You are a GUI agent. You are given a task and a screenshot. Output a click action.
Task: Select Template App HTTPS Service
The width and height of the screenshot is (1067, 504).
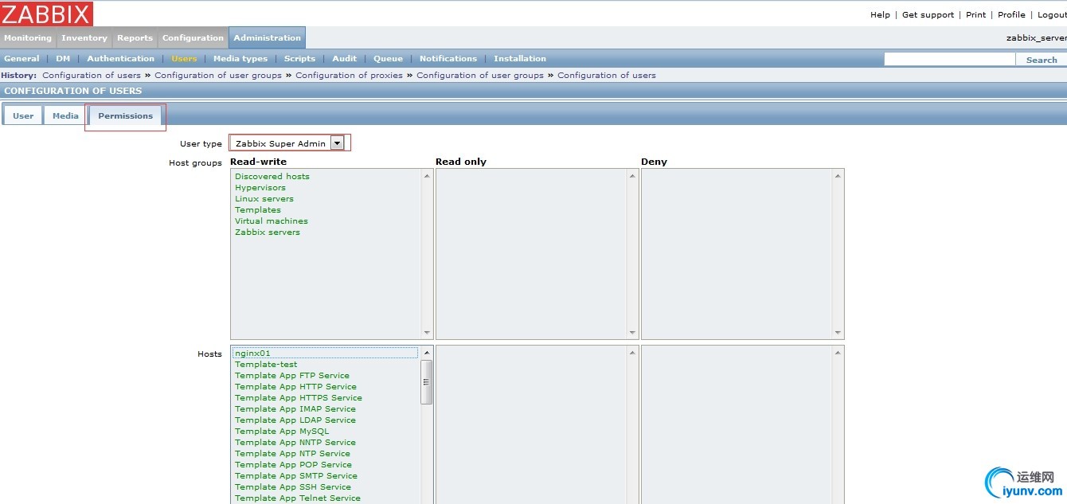(299, 398)
